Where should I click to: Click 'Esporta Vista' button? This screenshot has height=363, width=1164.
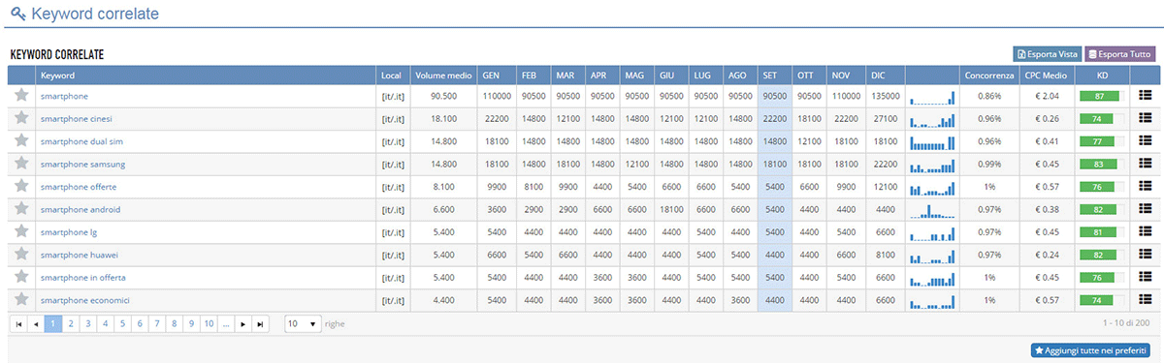point(1047,54)
